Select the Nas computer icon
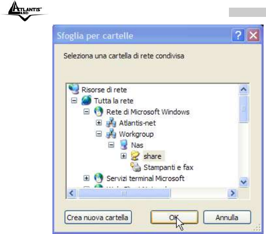This screenshot has width=266, height=234. pyautogui.click(x=123, y=145)
